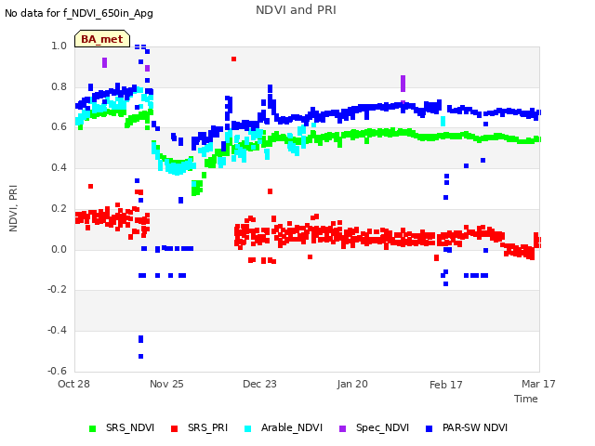This screenshot has width=595, height=446.
Task: Click the -0.6 y-axis tick label
Action: pyautogui.click(x=58, y=371)
